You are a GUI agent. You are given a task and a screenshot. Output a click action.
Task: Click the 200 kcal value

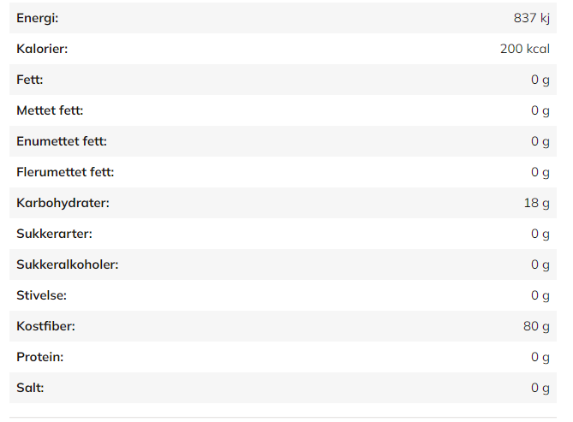[524, 49]
